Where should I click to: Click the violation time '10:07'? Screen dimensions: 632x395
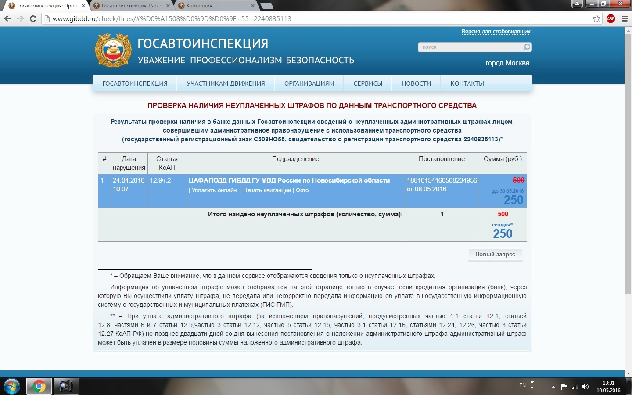[121, 189]
